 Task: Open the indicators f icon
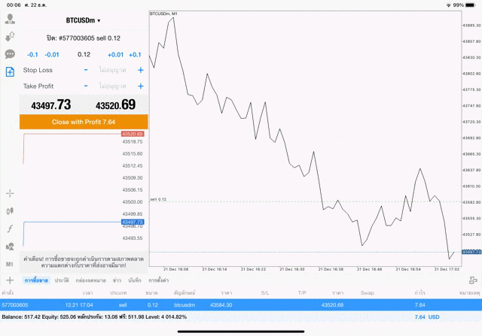(10, 229)
